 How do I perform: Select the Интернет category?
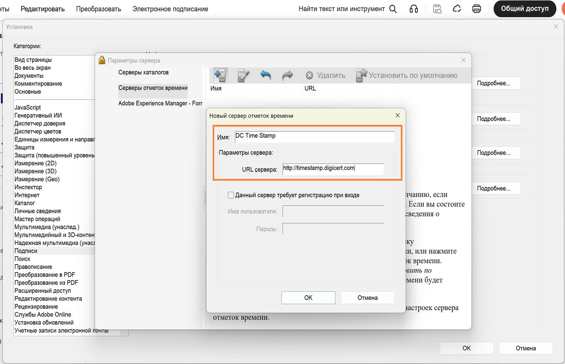point(27,195)
